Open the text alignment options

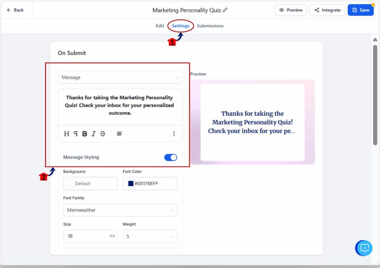[x=119, y=134]
